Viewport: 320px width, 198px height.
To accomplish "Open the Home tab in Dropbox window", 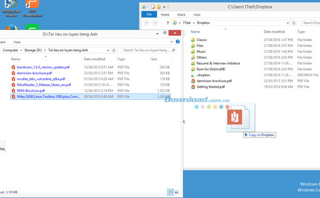I will pyautogui.click(x=165, y=15).
